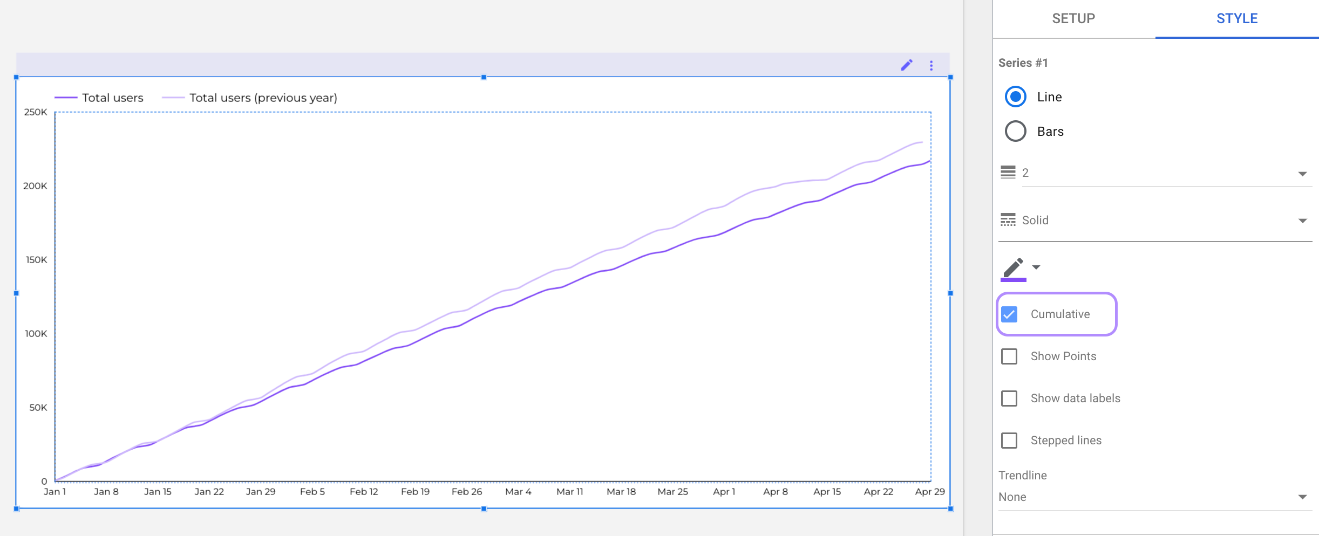The height and width of the screenshot is (536, 1319).
Task: Click the 200K y-axis label
Action: [x=35, y=186]
